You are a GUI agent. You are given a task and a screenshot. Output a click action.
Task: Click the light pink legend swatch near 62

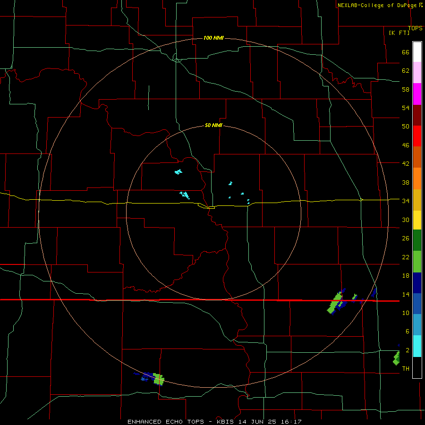point(417,72)
